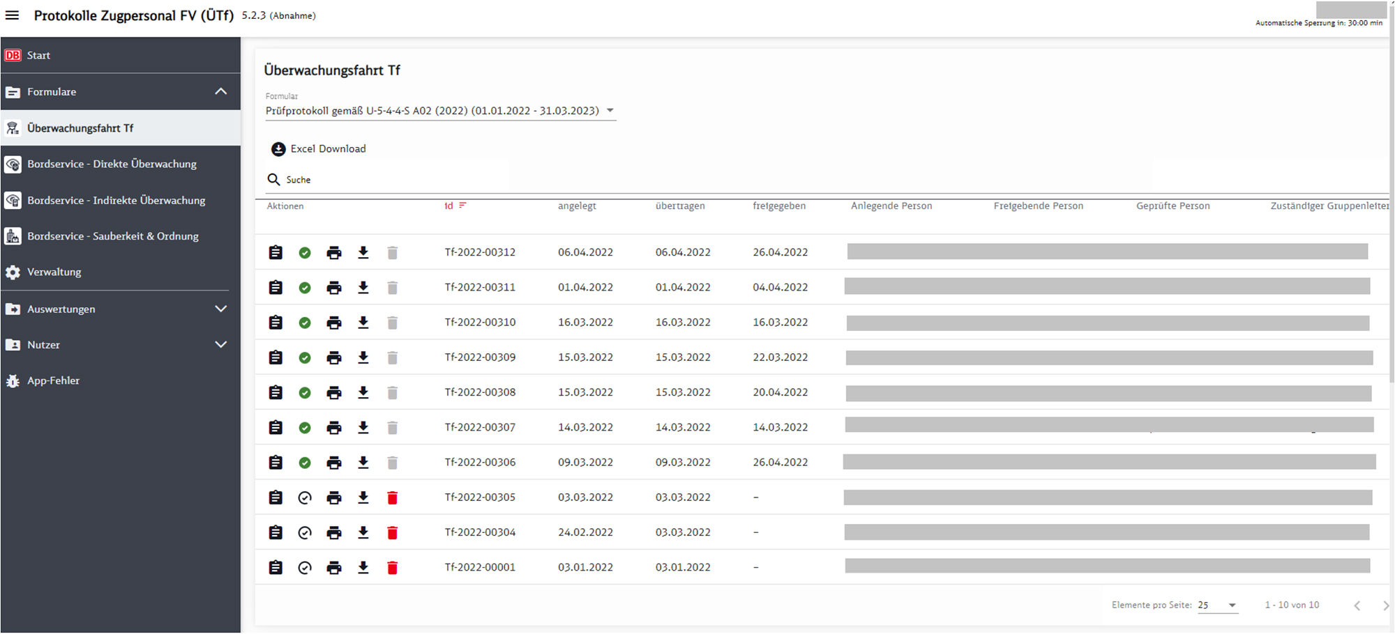Click green approved status icon for Tf-2022-00308
The height and width of the screenshot is (634, 1395).
(305, 393)
